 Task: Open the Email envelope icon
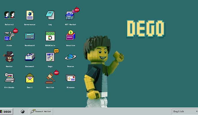click(30, 78)
